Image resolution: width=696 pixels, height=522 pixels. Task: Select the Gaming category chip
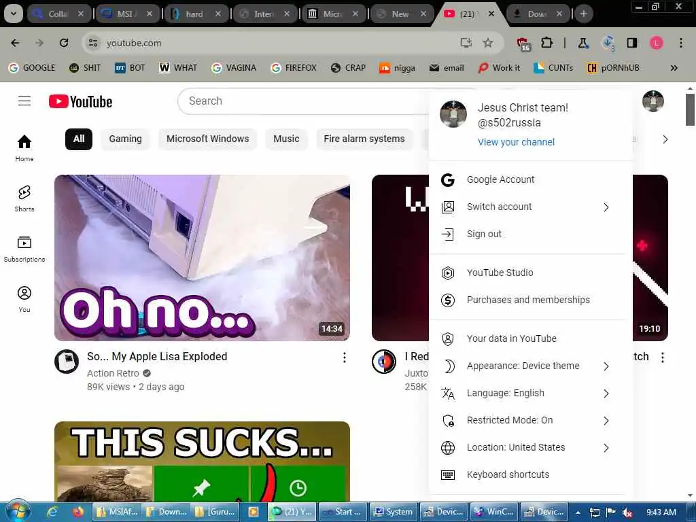click(x=125, y=139)
